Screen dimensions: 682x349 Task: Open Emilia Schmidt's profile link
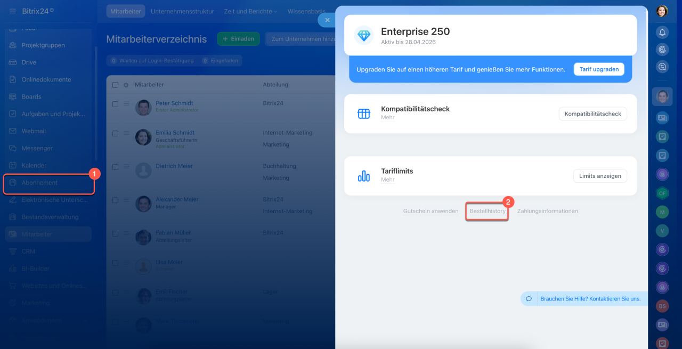coord(175,133)
